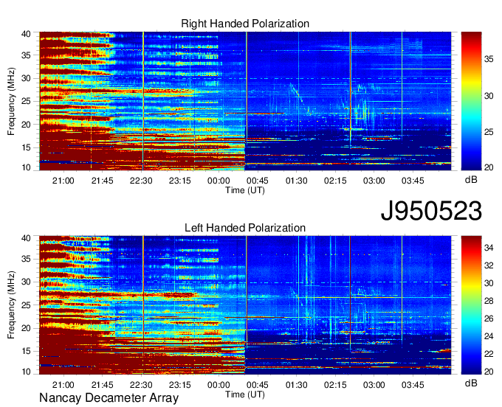Click the Left Handed Polarization title
The image size is (502, 407).
point(245,228)
